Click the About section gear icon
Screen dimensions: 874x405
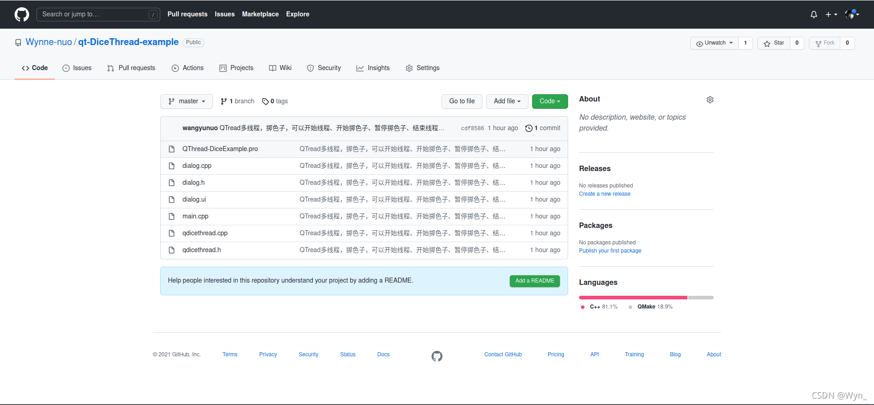pos(710,100)
